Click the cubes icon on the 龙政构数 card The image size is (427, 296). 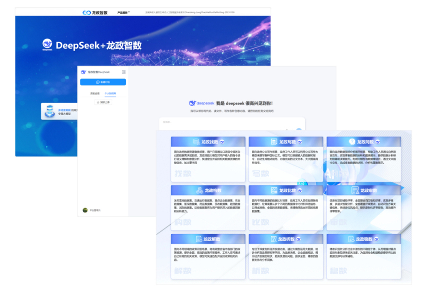tap(199, 191)
